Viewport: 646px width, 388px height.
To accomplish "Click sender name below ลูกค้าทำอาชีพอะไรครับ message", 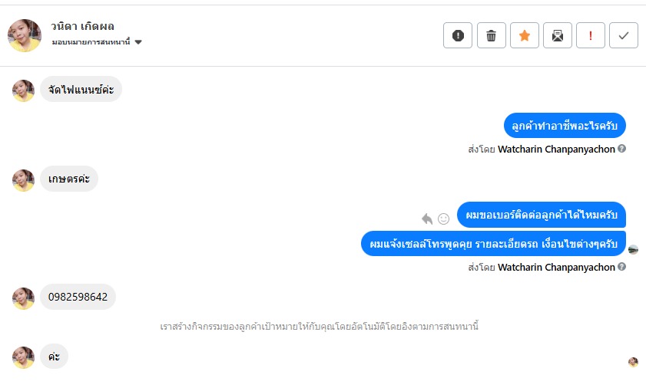I will coord(556,149).
